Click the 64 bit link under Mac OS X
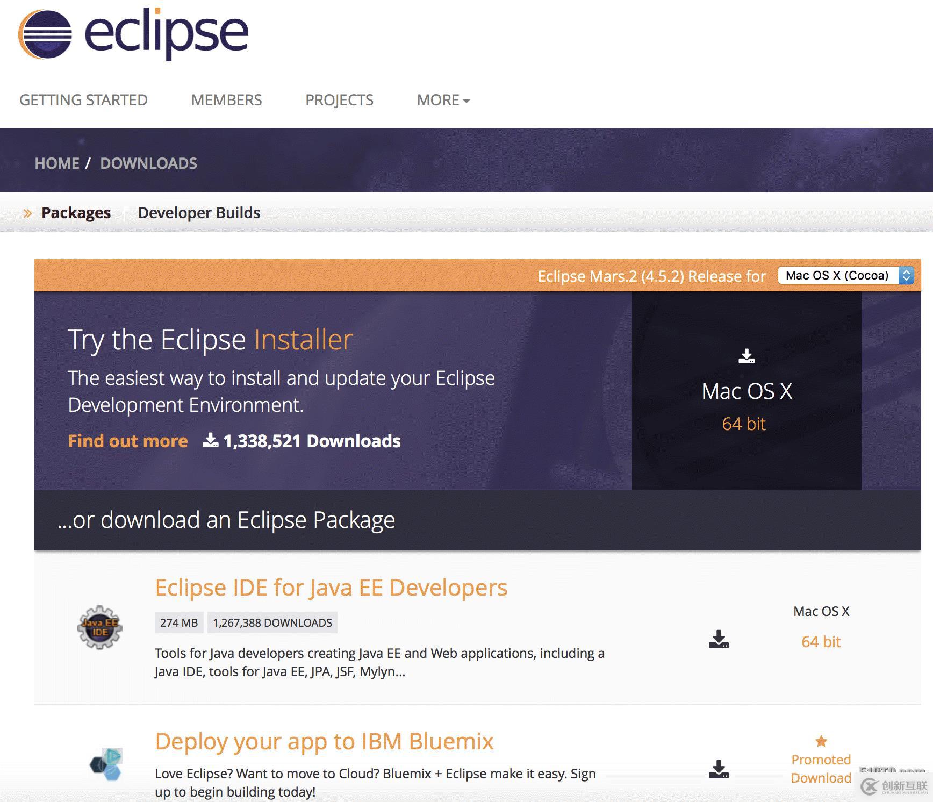Image resolution: width=933 pixels, height=802 pixels. point(821,641)
